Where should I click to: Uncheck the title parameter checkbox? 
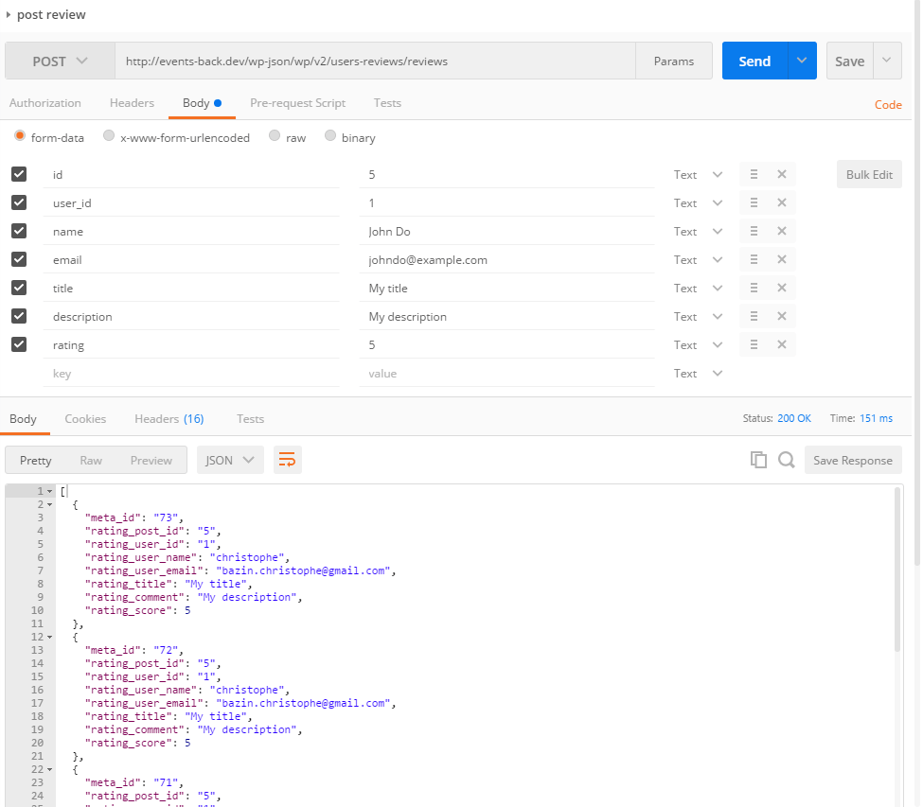(x=19, y=287)
